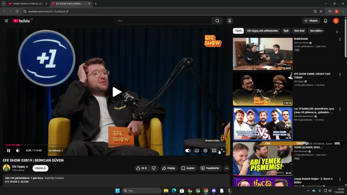This screenshot has height=195, width=347.
Task: Open options for LoL EFSANELERİ video
Action: click(340, 109)
